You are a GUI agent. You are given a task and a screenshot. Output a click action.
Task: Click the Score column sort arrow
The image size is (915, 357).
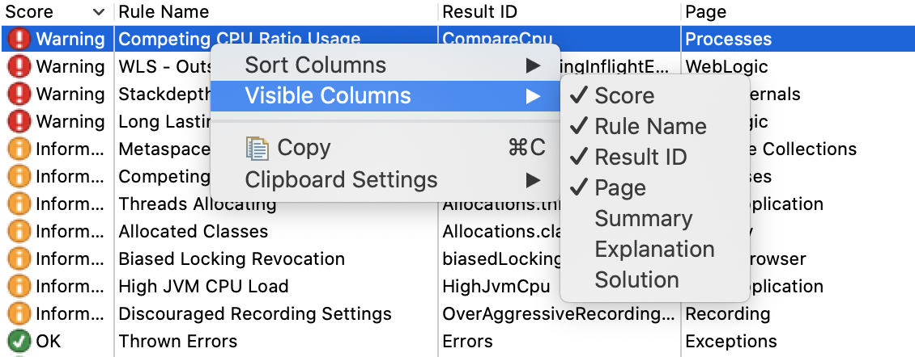(x=99, y=12)
